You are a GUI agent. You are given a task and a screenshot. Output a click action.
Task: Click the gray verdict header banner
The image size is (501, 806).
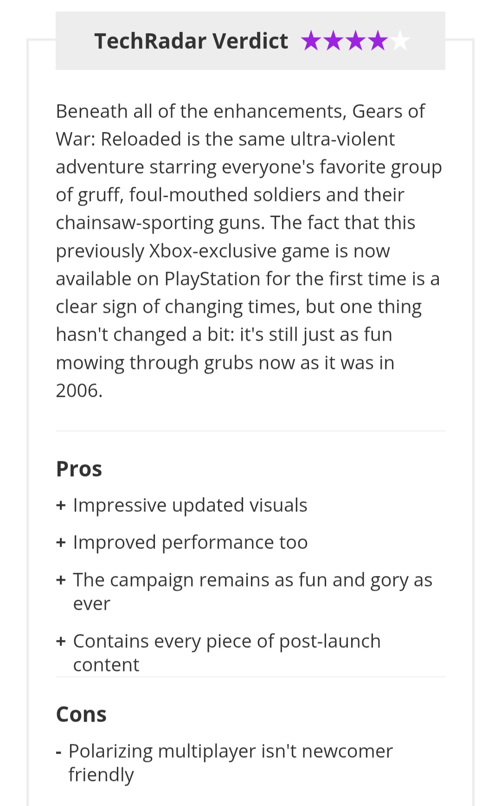[x=250, y=41]
